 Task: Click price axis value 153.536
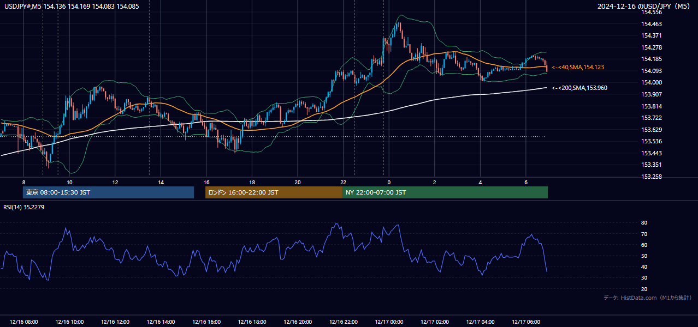pos(652,141)
